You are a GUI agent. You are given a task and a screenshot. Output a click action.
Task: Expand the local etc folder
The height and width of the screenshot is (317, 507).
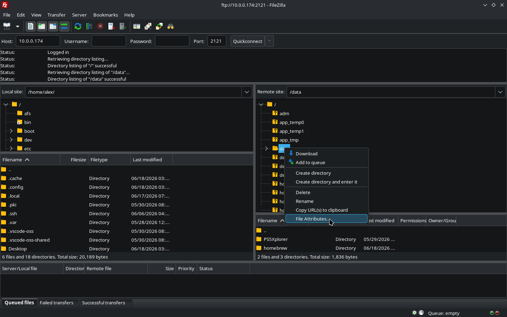click(x=11, y=149)
